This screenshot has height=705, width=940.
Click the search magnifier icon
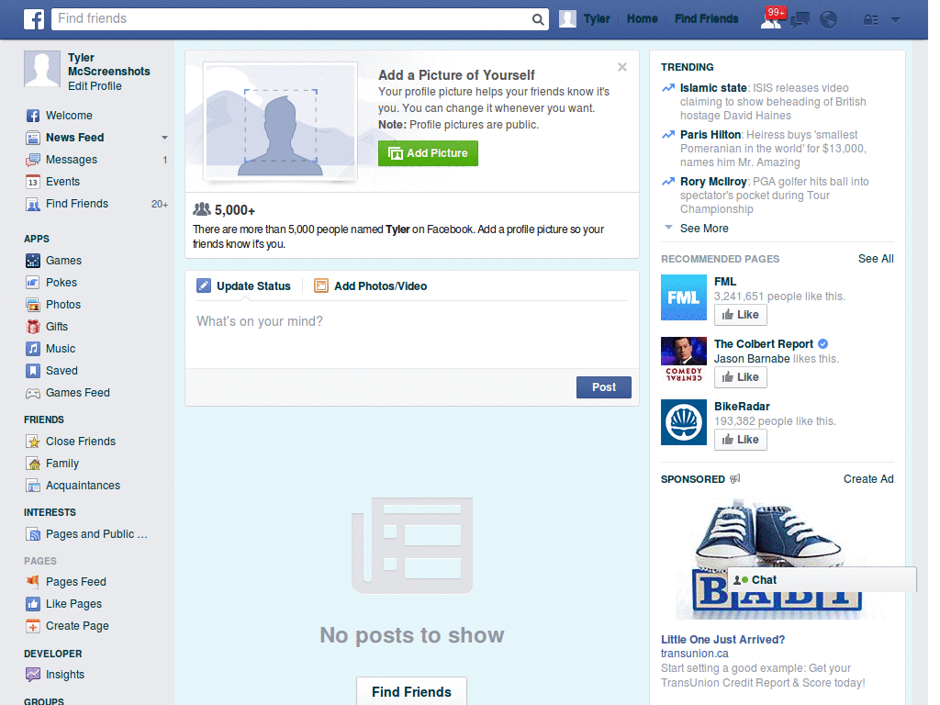(538, 20)
